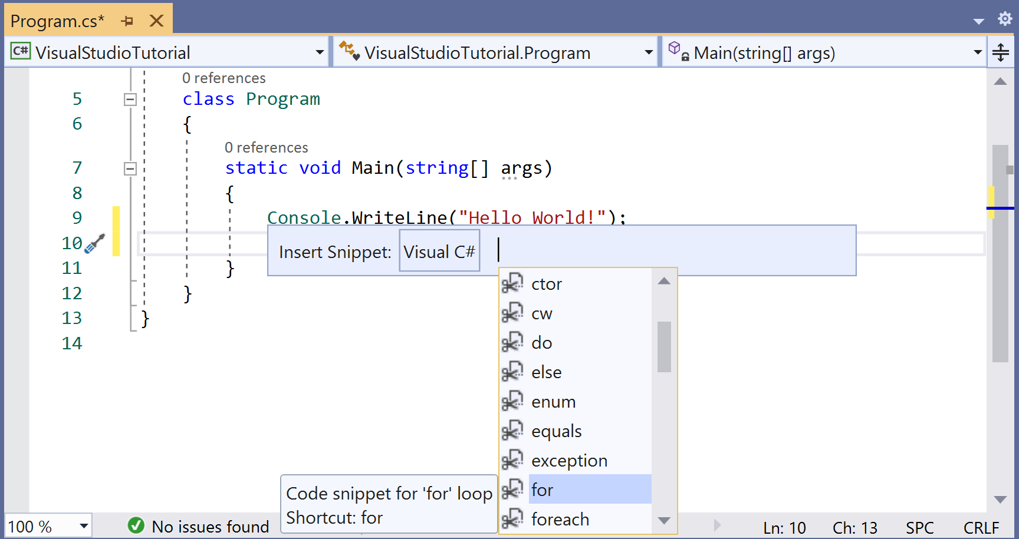Click the snippet icon next to do
This screenshot has height=539, width=1019.
point(512,342)
